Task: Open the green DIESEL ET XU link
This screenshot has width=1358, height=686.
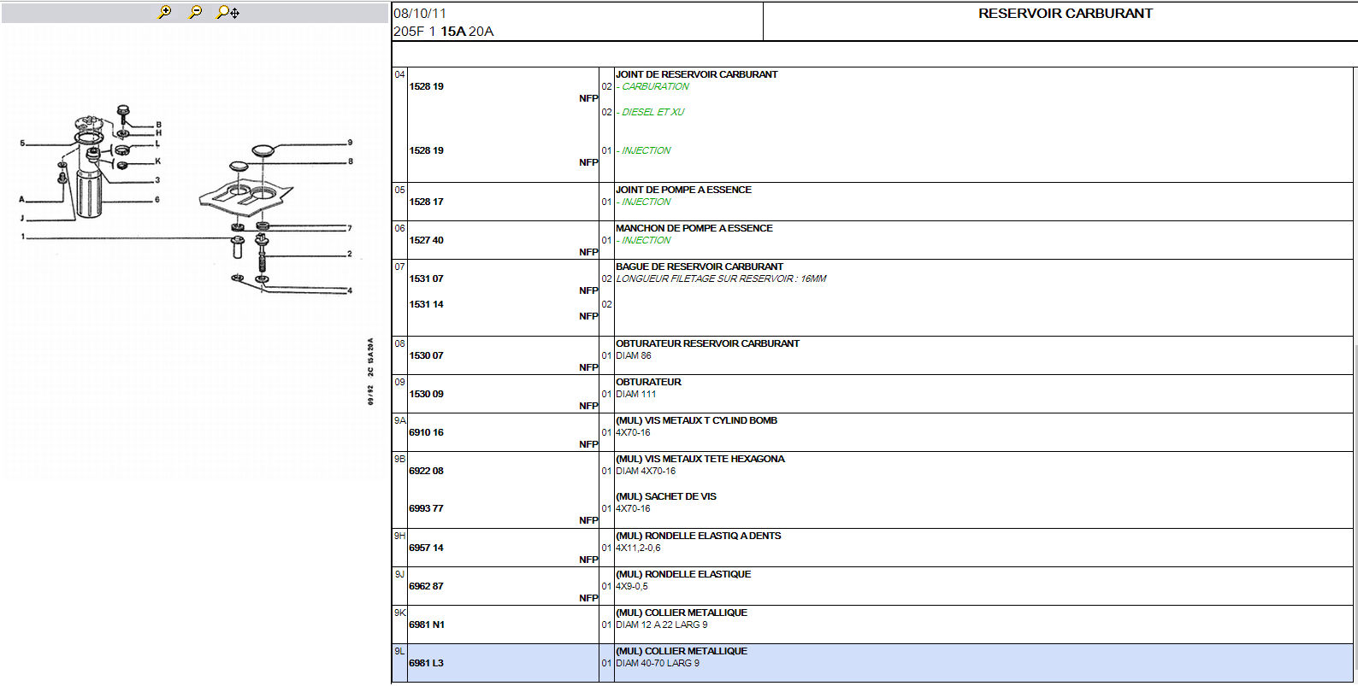Action: (x=652, y=113)
